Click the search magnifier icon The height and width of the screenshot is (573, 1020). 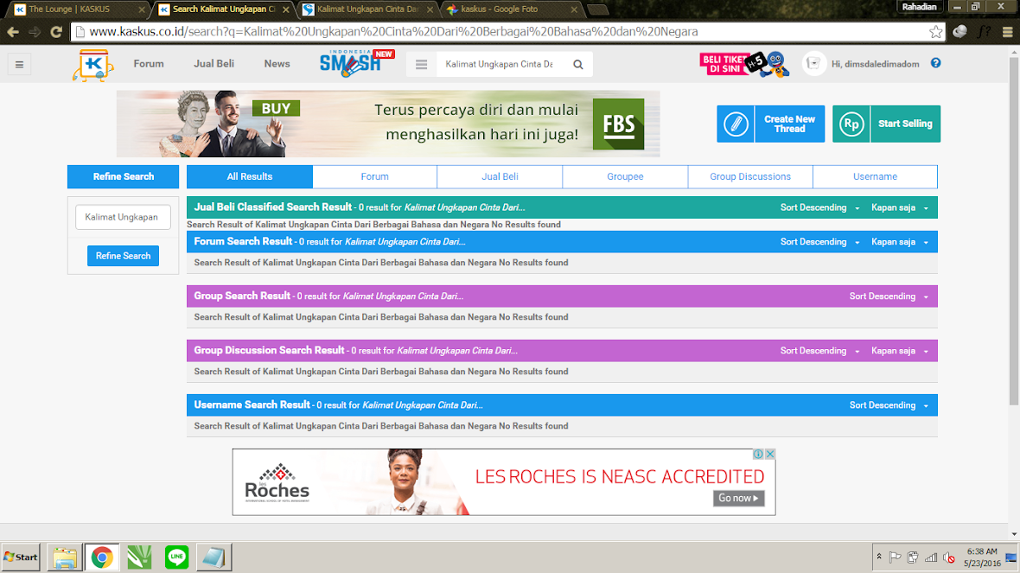(578, 64)
